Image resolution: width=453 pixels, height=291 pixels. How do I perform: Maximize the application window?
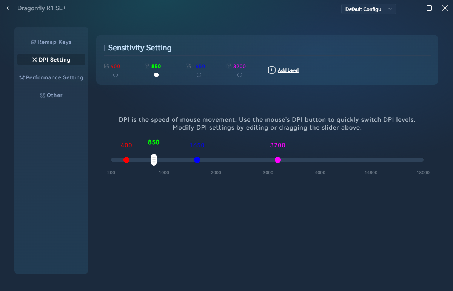[x=429, y=8]
